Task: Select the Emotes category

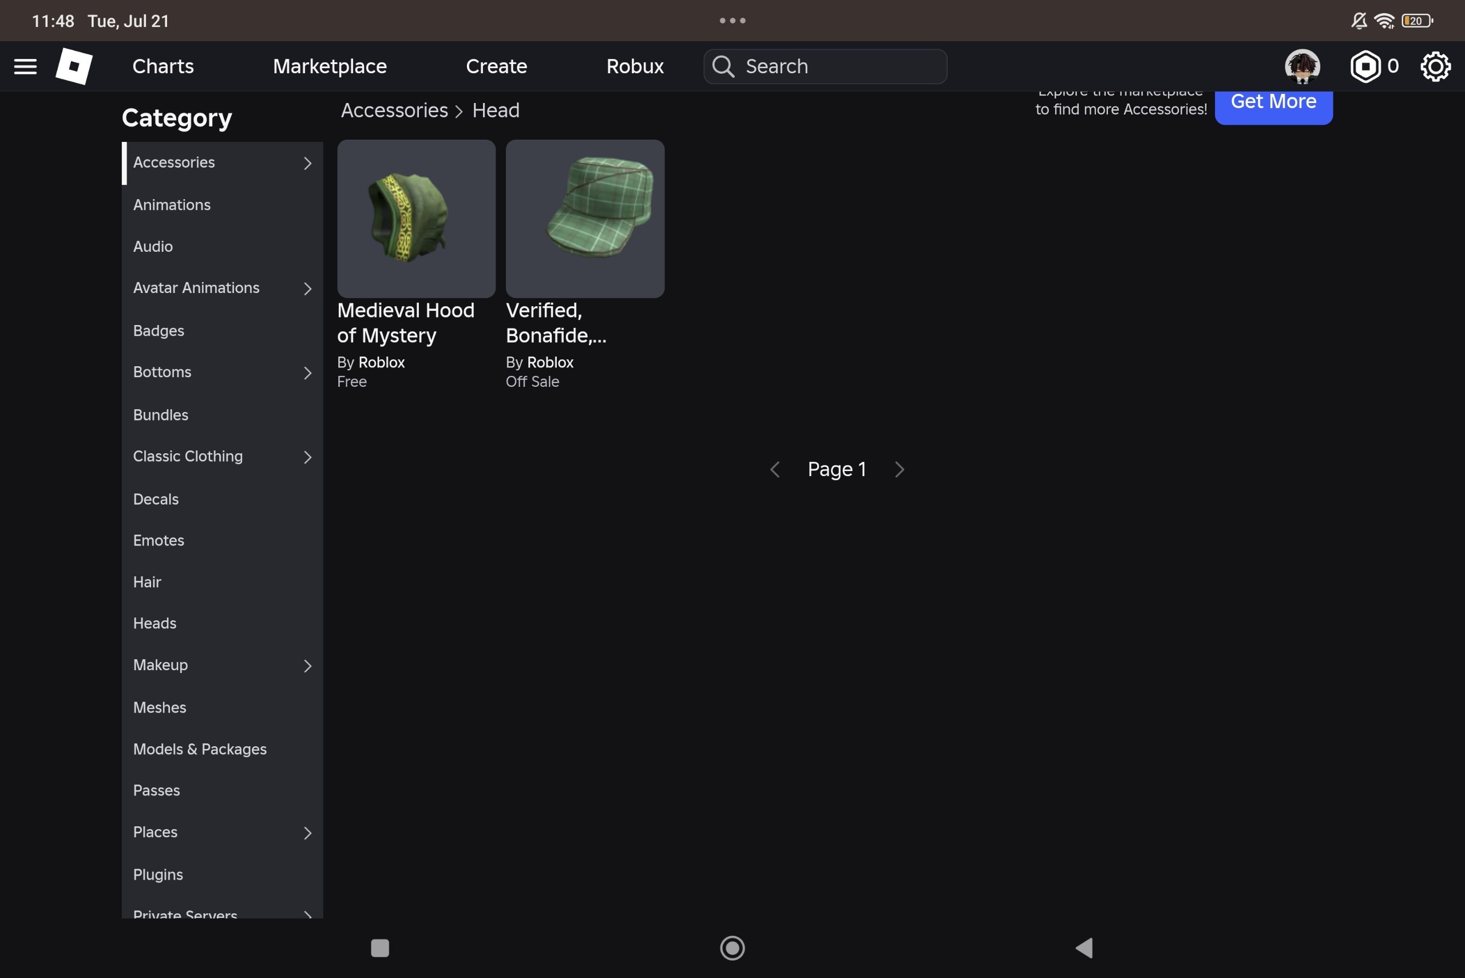Action: (x=222, y=540)
